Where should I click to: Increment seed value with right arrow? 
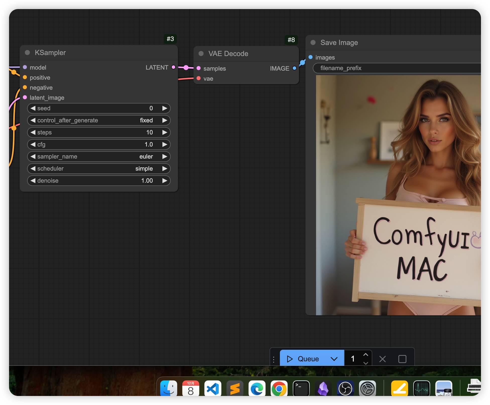[165, 108]
